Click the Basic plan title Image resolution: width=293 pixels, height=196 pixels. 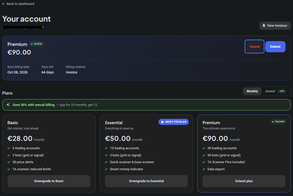point(13,123)
